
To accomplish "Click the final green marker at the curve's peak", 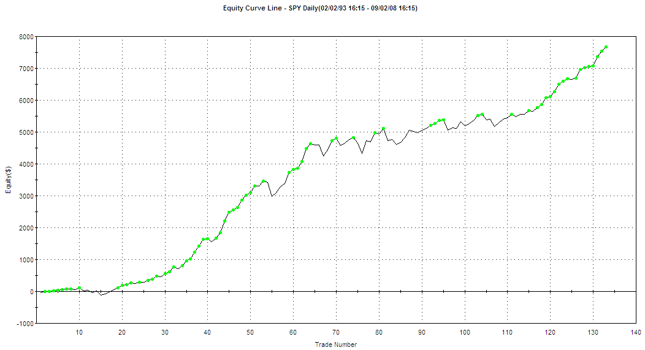I will click(606, 47).
